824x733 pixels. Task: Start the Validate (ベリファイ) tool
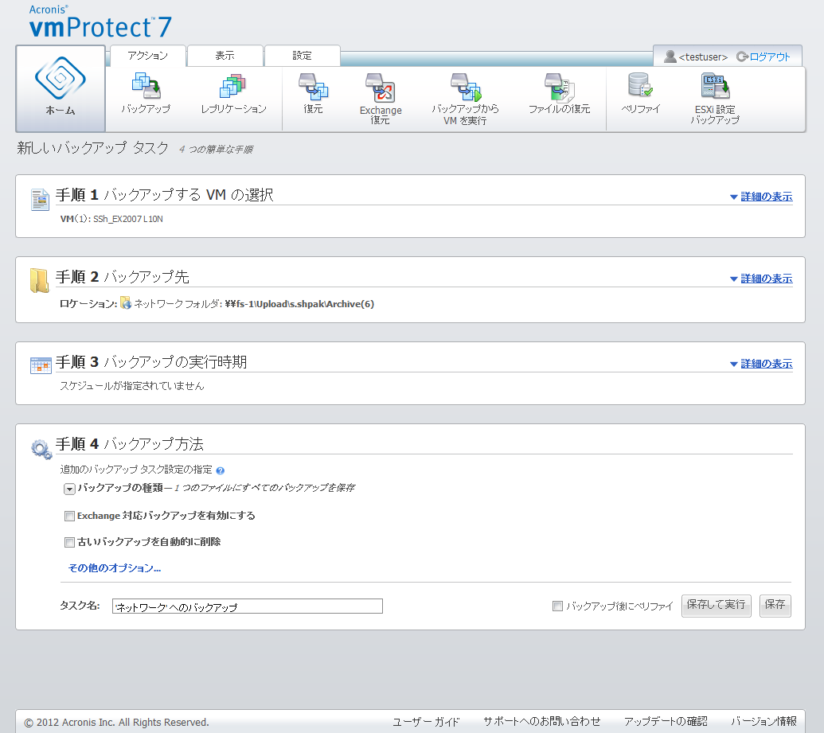[x=641, y=87]
